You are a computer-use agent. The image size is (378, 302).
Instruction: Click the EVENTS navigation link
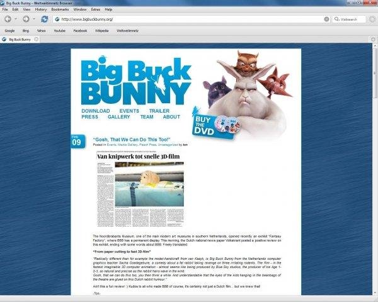129,111
